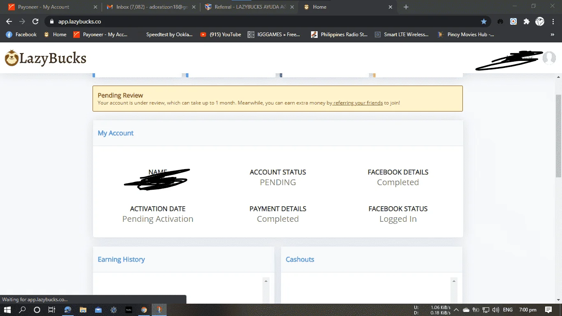Click the My Account section heading
562x316 pixels.
116,133
